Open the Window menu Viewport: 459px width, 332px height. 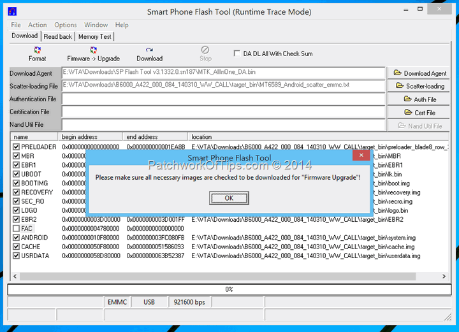tap(96, 25)
